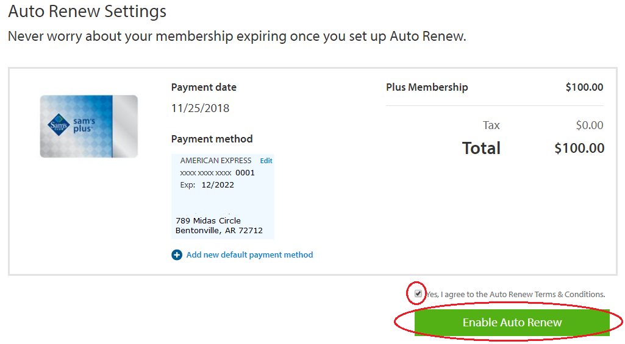Click the Auto Renew Settings heading
Image resolution: width=625 pixels, height=344 pixels.
[x=87, y=11]
